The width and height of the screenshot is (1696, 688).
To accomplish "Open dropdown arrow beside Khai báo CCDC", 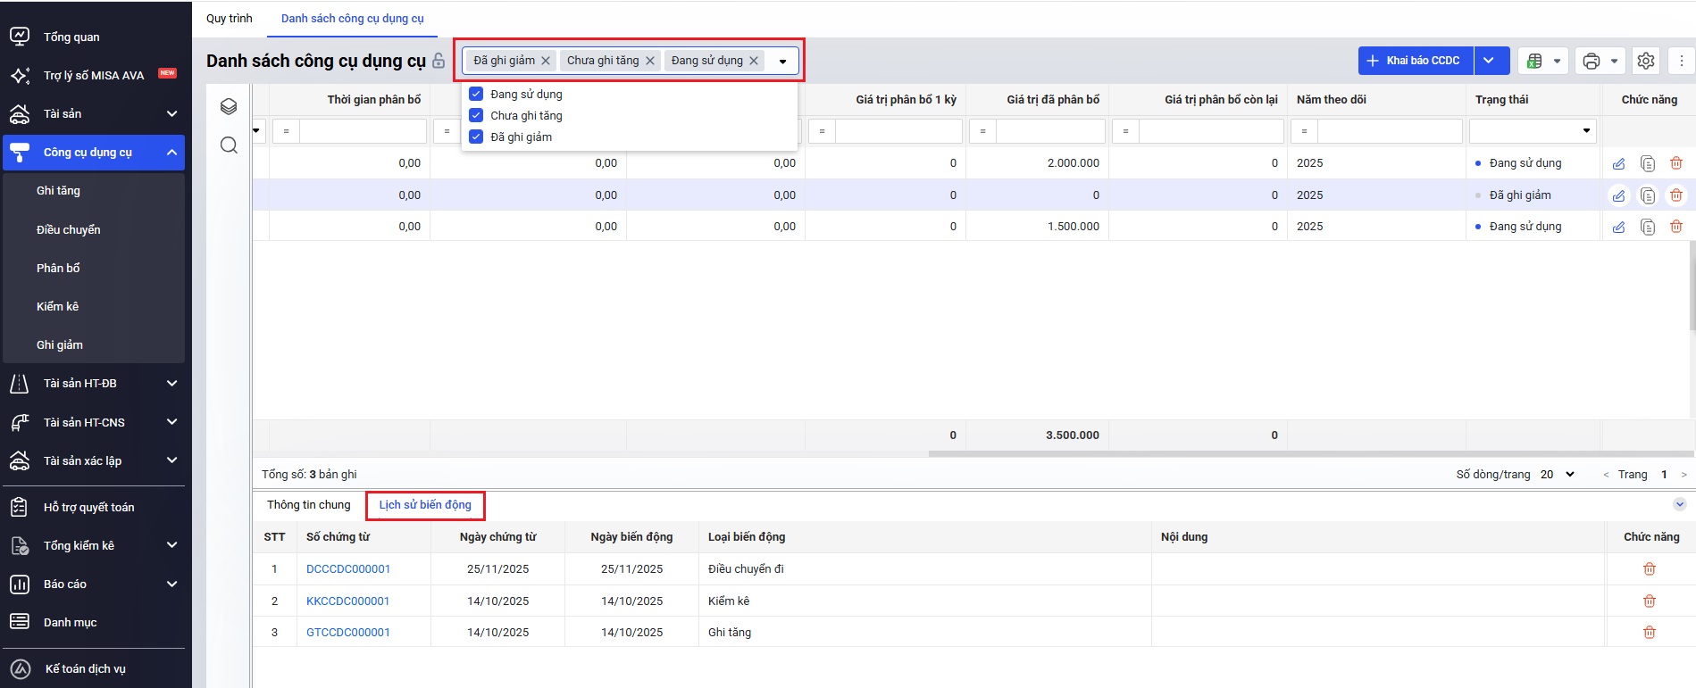I will click(1489, 61).
